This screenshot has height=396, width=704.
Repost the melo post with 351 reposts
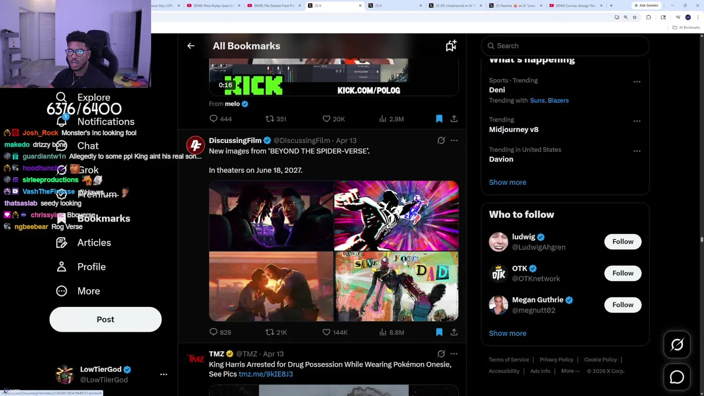click(269, 119)
